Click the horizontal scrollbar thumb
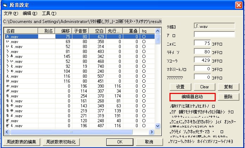 coord(71,132)
